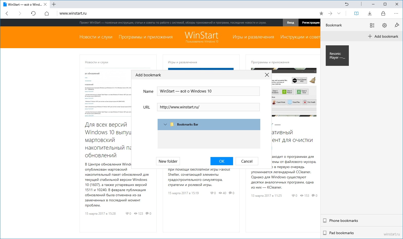Reload the page with the refresh icon
This screenshot has width=403, height=239.
click(33, 13)
